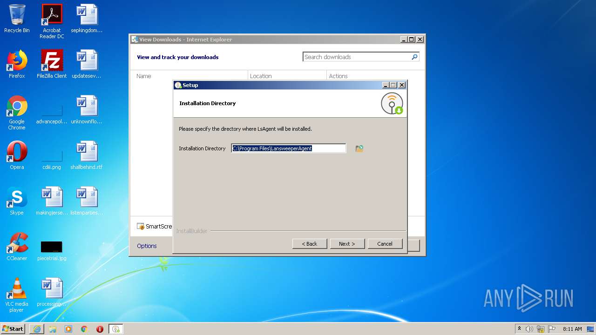Screen dimensions: 596x335
Task: Select the processing Word document icon
Action: pos(52,292)
